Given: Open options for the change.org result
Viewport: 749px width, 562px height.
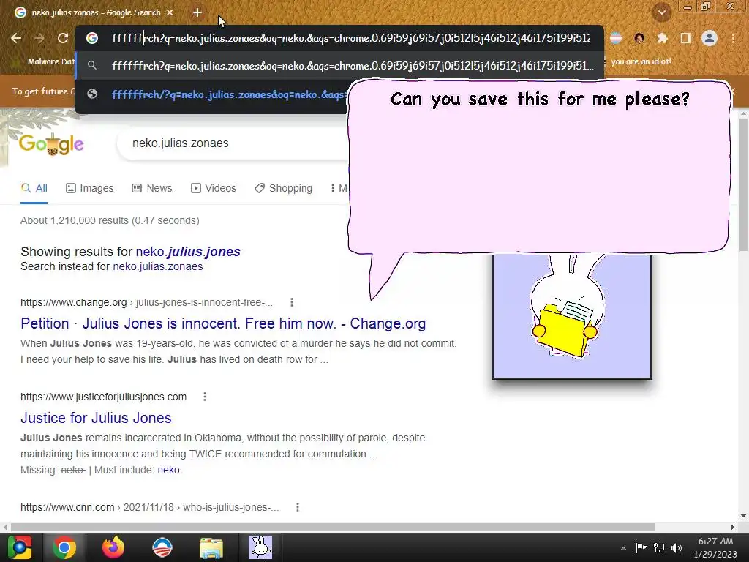Looking at the screenshot, I should click(x=292, y=302).
